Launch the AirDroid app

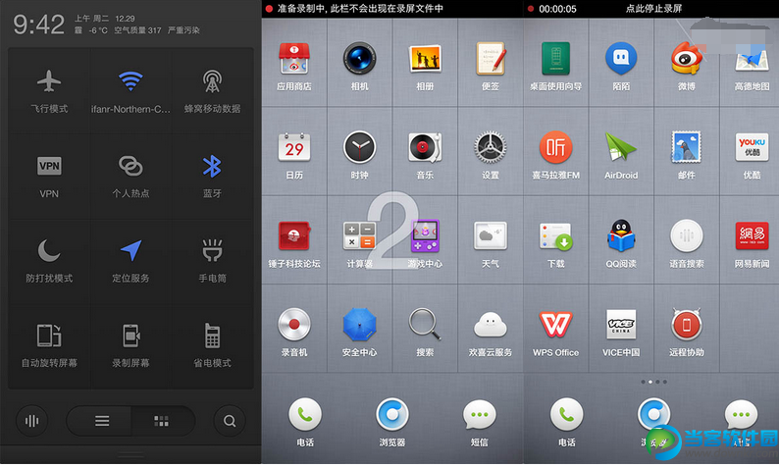[621, 147]
